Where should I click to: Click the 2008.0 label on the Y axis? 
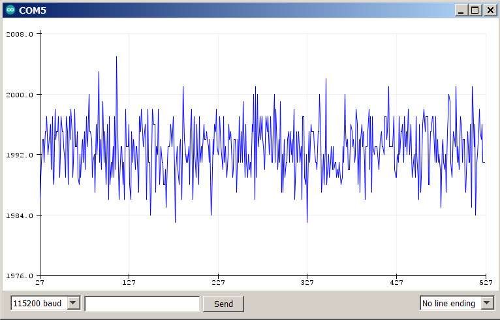20,34
